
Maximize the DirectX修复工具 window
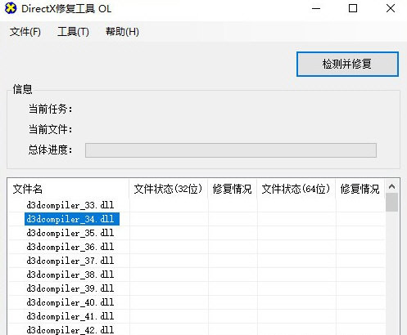click(353, 8)
